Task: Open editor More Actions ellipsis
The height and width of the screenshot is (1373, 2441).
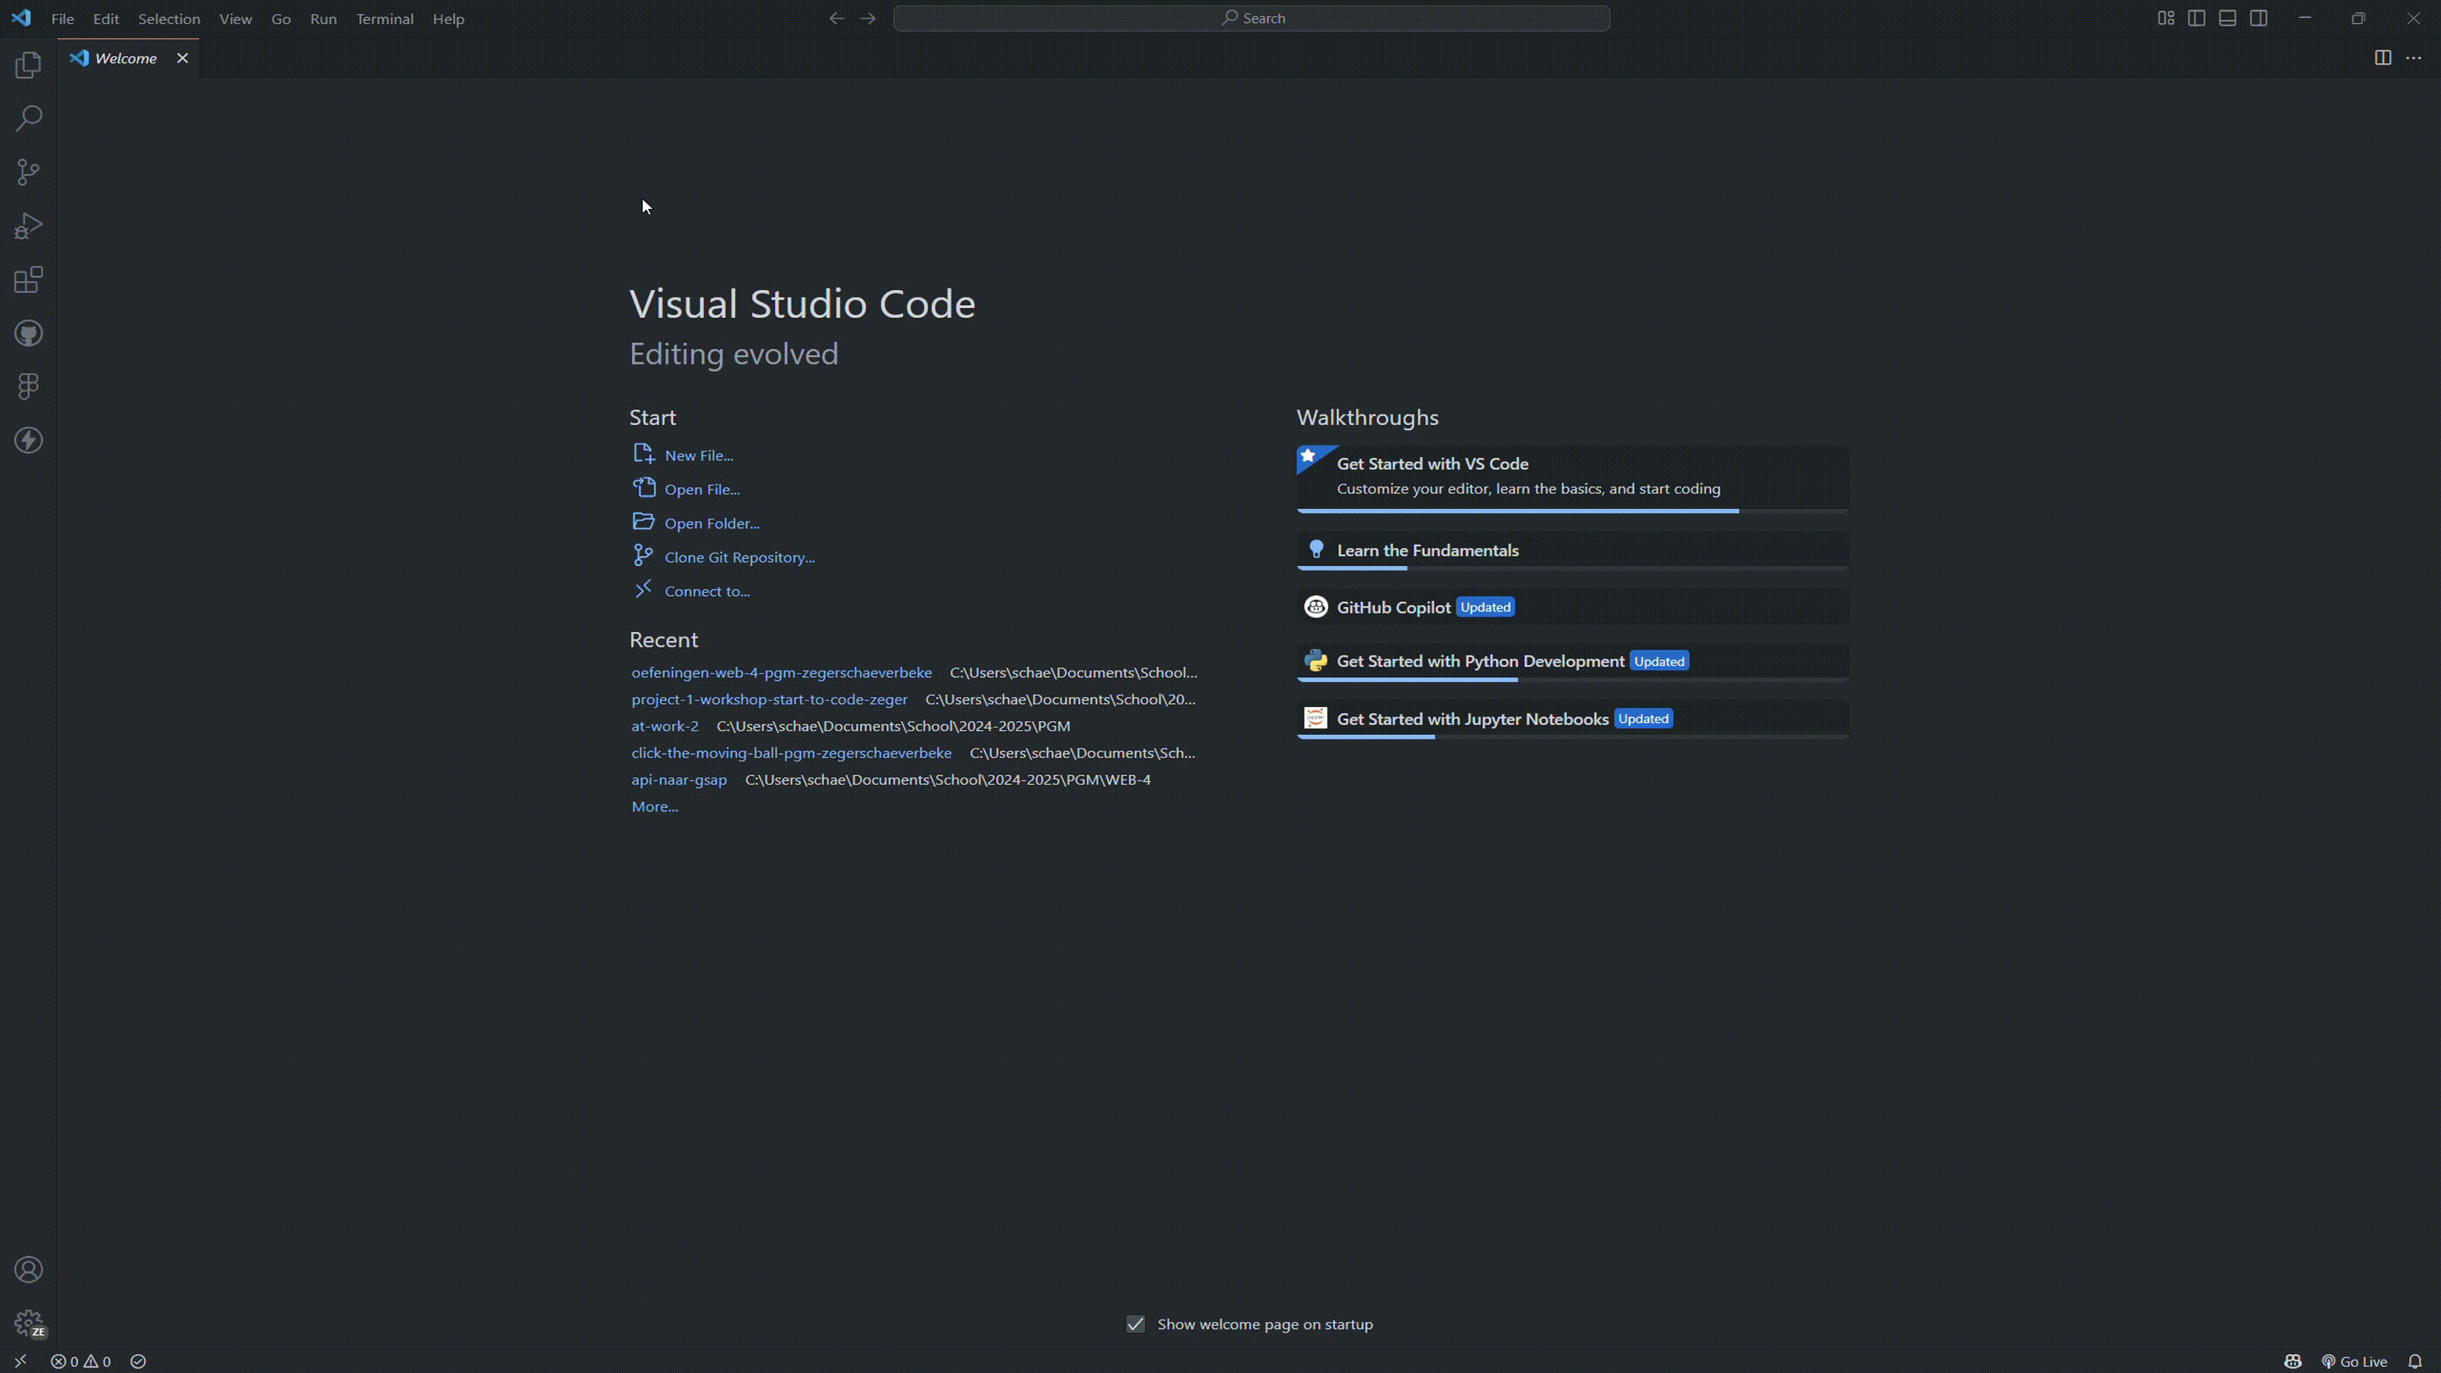Action: point(2414,58)
